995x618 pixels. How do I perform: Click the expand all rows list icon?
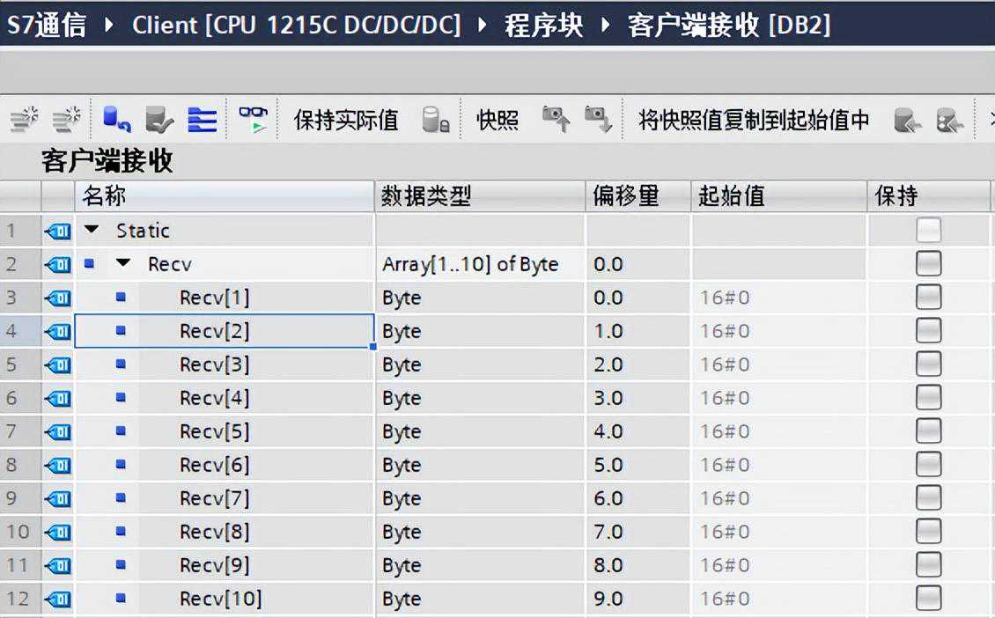[x=203, y=120]
